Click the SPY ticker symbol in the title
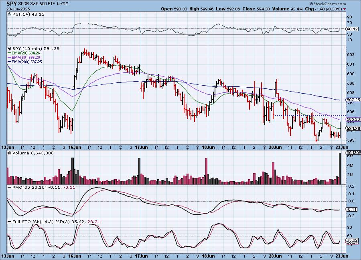The width and height of the screenshot is (361, 260). click(12, 4)
